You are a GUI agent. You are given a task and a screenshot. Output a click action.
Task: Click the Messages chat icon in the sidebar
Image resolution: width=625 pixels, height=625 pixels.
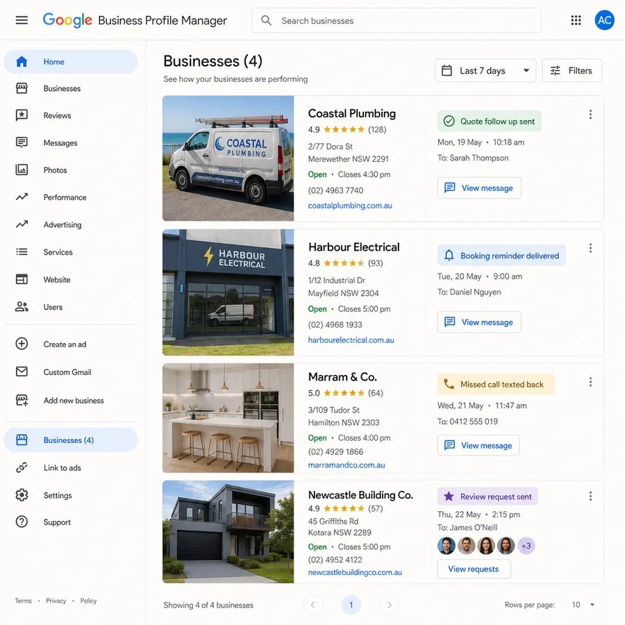click(22, 142)
